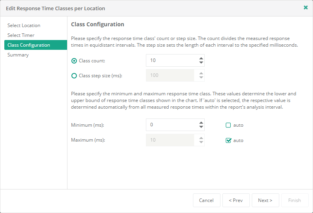
Task: Click the Maximum (ms): label
Action: click(88, 140)
